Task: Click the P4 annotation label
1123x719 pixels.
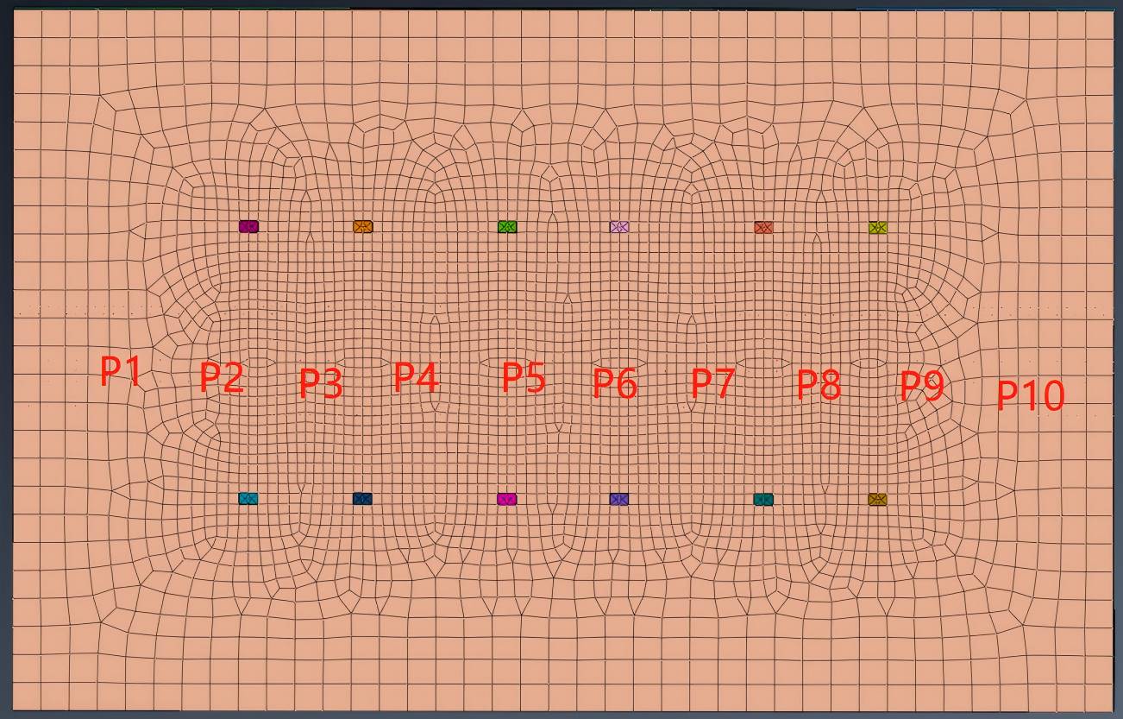Action: click(x=416, y=377)
